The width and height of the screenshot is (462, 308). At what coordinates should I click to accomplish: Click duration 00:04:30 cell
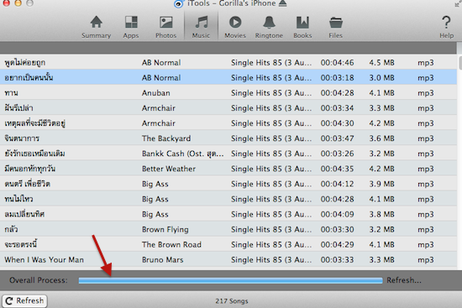point(337,123)
